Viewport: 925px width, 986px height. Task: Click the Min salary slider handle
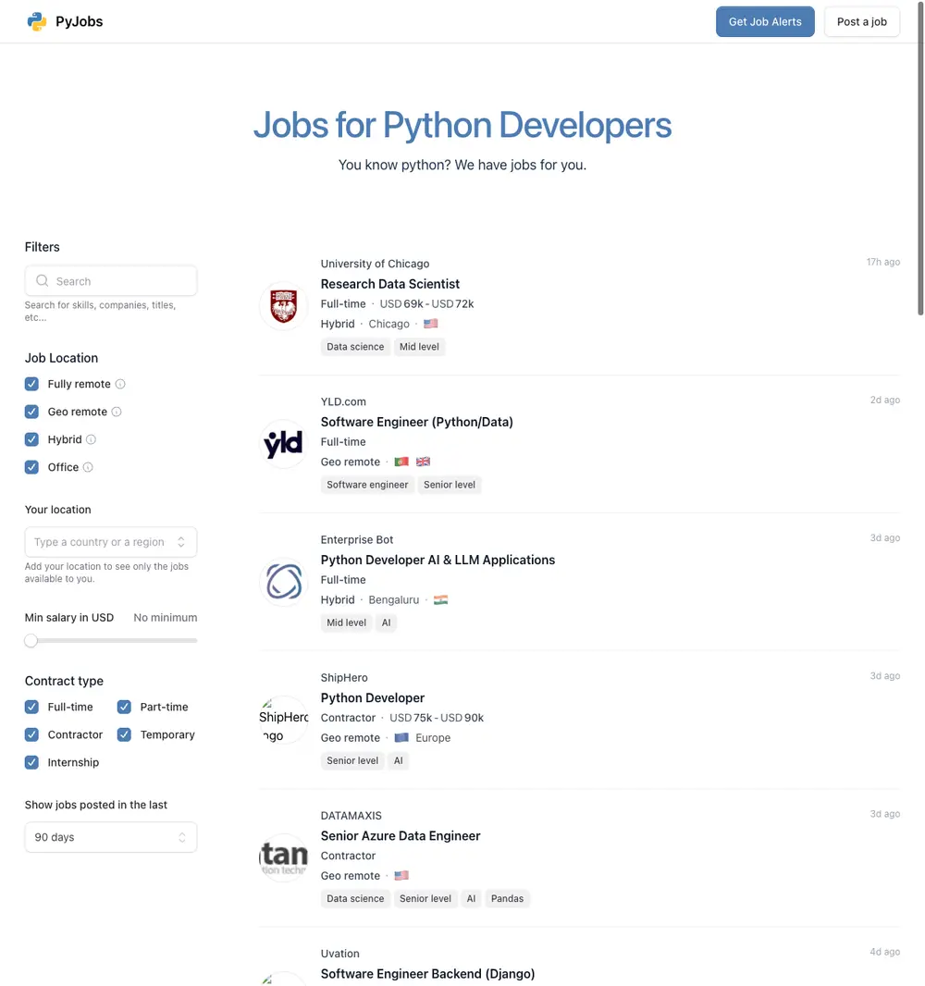[x=31, y=641]
